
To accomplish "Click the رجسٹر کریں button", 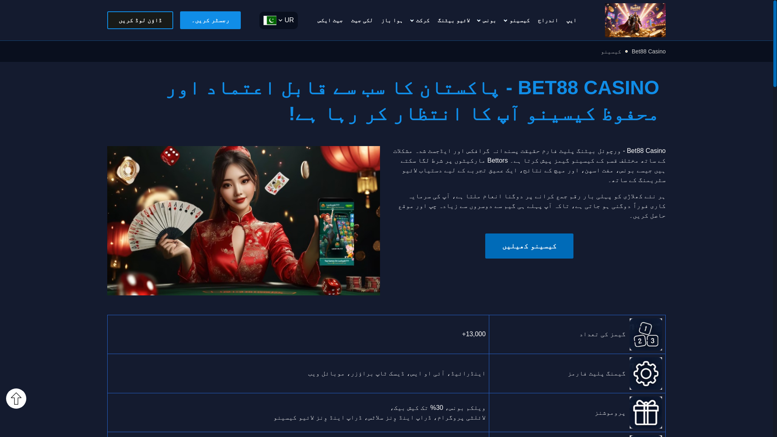I will coord(210,20).
